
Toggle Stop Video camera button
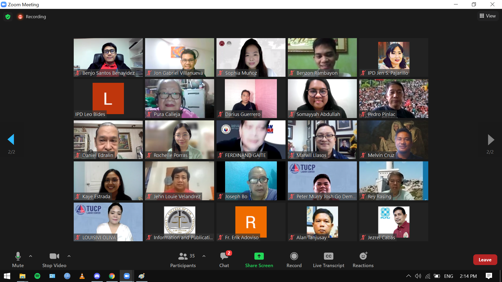54,256
